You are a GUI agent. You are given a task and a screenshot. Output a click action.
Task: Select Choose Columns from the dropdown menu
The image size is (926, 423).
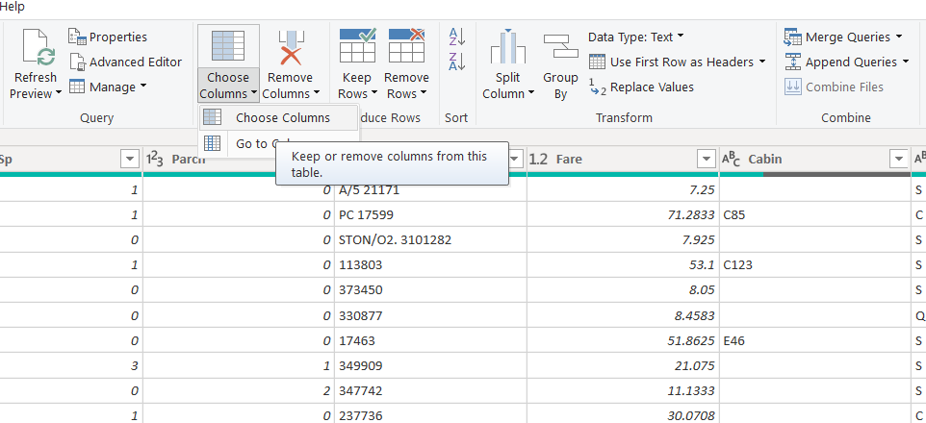click(x=282, y=117)
